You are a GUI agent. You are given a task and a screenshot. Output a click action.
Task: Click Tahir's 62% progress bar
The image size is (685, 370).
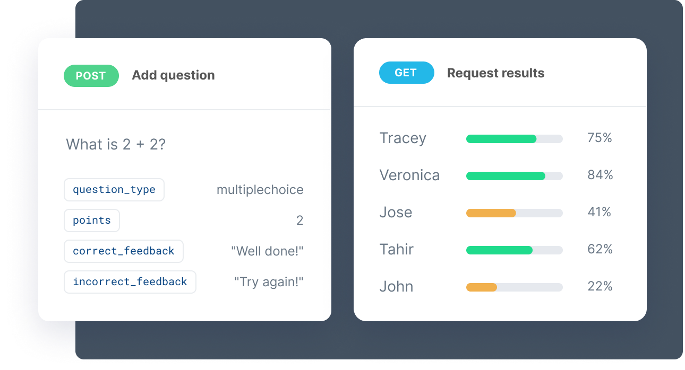514,250
